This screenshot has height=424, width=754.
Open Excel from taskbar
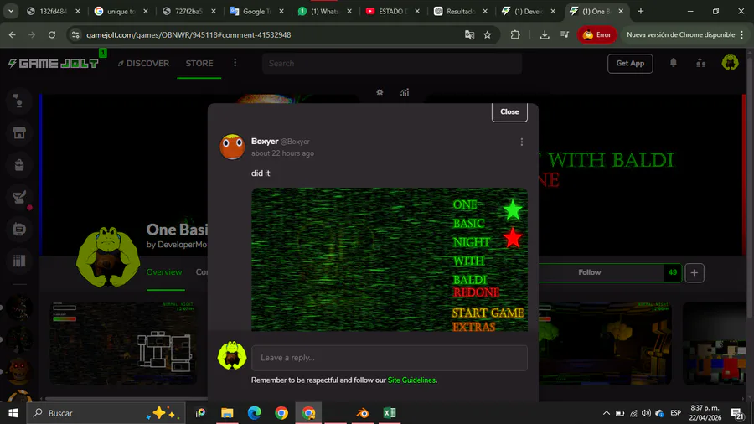[390, 413]
